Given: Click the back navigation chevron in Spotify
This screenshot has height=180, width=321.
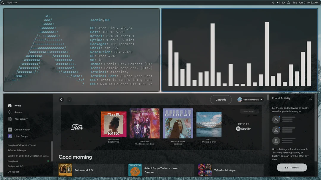Looking at the screenshot, I should [61, 99].
